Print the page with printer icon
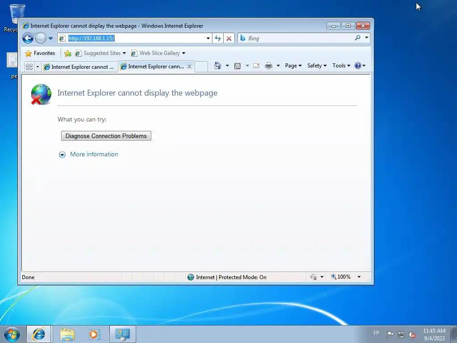The width and height of the screenshot is (457, 343). [269, 66]
